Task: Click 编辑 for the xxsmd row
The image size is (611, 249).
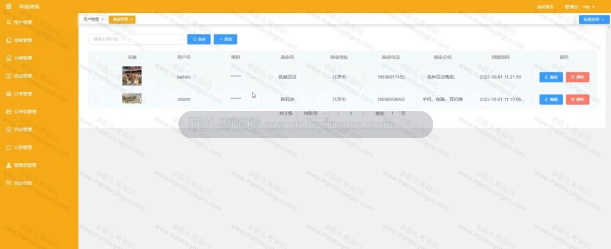Action: [x=551, y=99]
